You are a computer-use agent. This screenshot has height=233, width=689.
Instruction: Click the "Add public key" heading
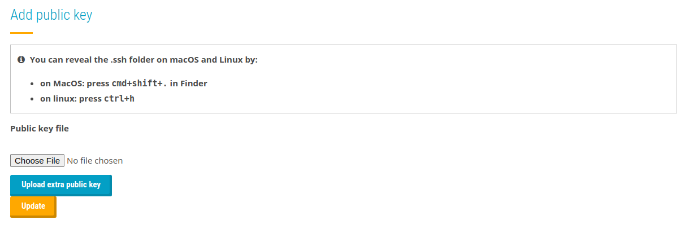tap(51, 15)
